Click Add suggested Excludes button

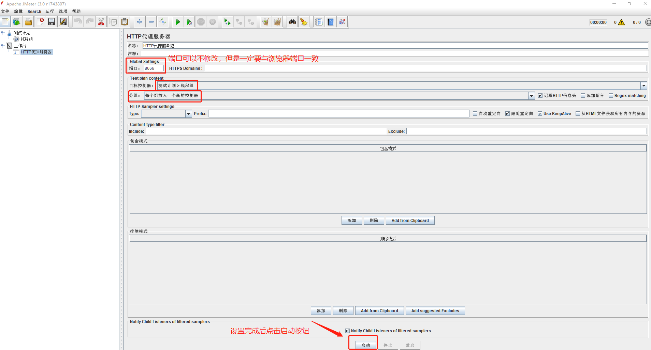[435, 311]
